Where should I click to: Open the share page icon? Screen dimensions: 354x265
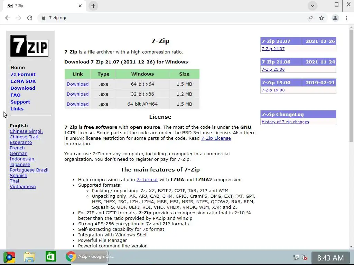[310, 18]
